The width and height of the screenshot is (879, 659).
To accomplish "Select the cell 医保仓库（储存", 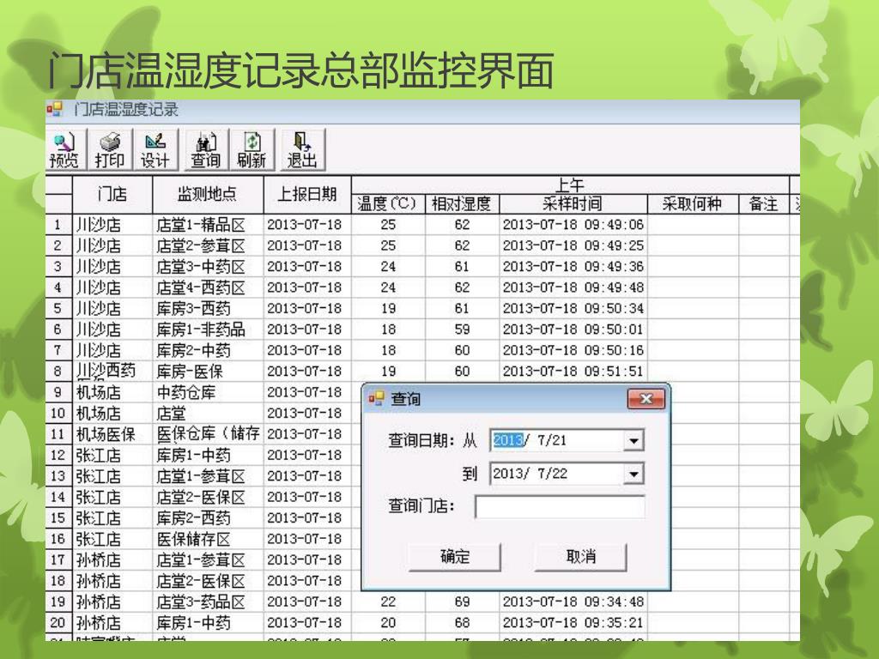I will click(208, 433).
